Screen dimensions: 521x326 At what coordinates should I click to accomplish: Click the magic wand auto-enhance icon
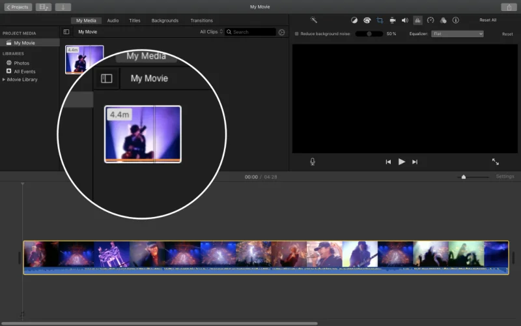[x=314, y=20]
